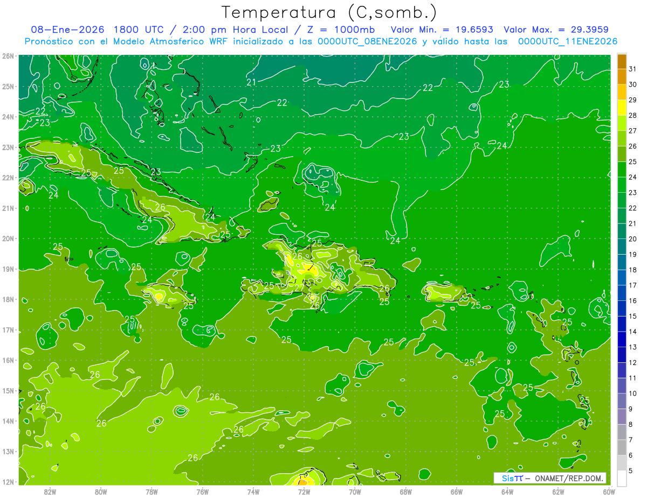Click the white swatch below legend value 5
This screenshot has width=647, height=499.
point(622,477)
